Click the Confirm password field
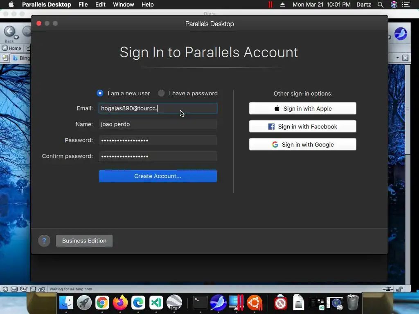Image resolution: width=419 pixels, height=314 pixels. pos(158,156)
